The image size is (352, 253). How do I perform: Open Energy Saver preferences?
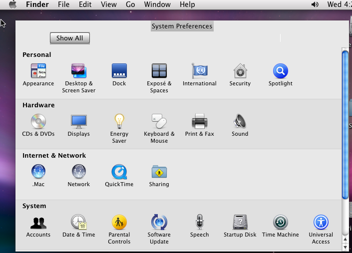point(119,129)
